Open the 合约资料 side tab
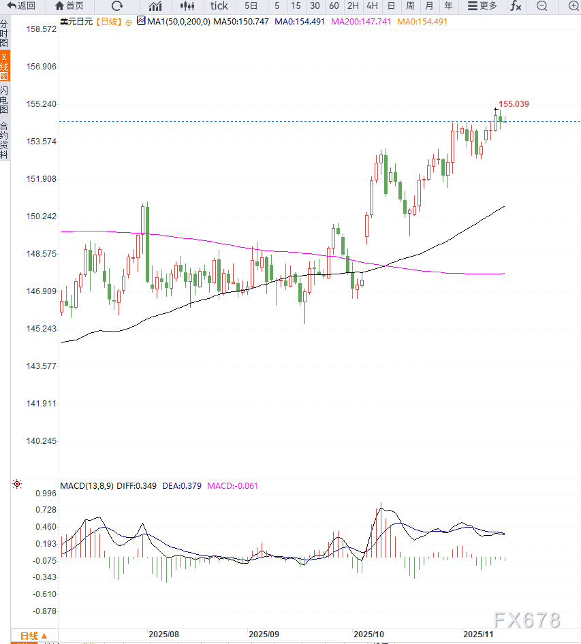Screen dimensions: 581x644 [x=4, y=140]
